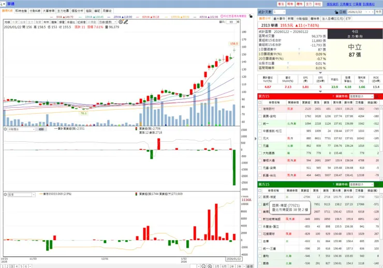Go to page 5 in the bottom pager
Image resolution: width=383 pixels, height=268 pixels.
(21, 266)
